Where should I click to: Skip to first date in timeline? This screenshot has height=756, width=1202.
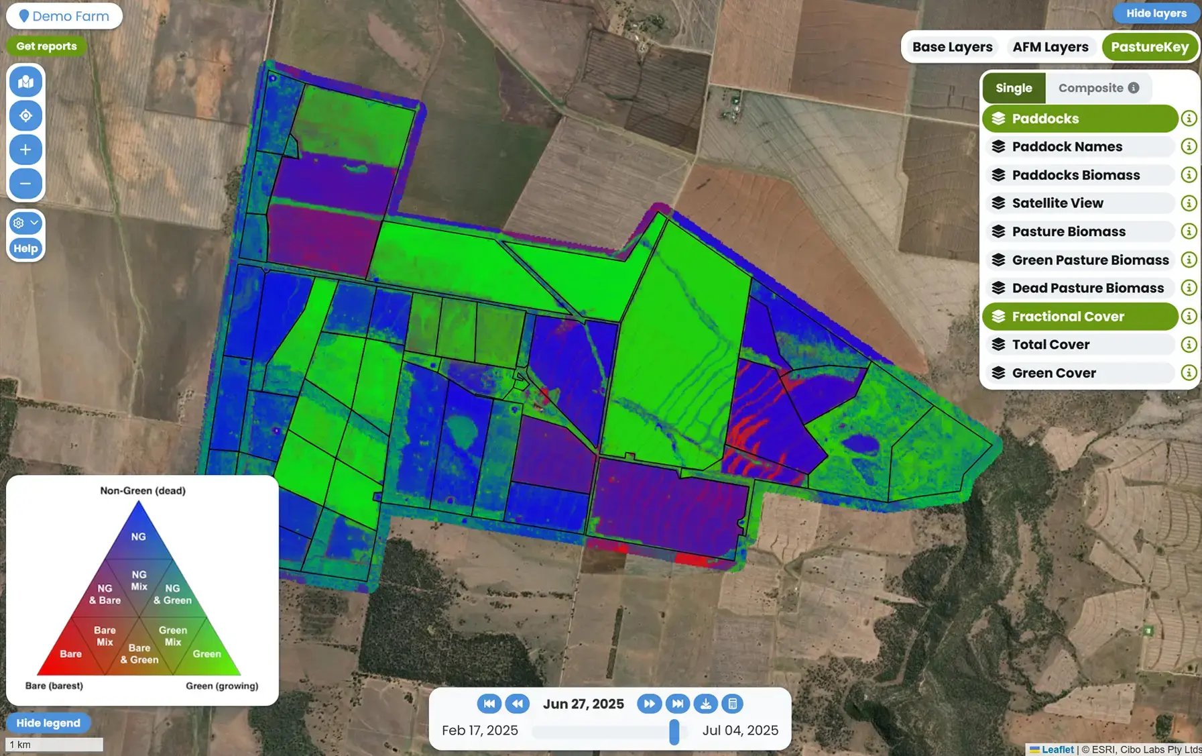489,704
